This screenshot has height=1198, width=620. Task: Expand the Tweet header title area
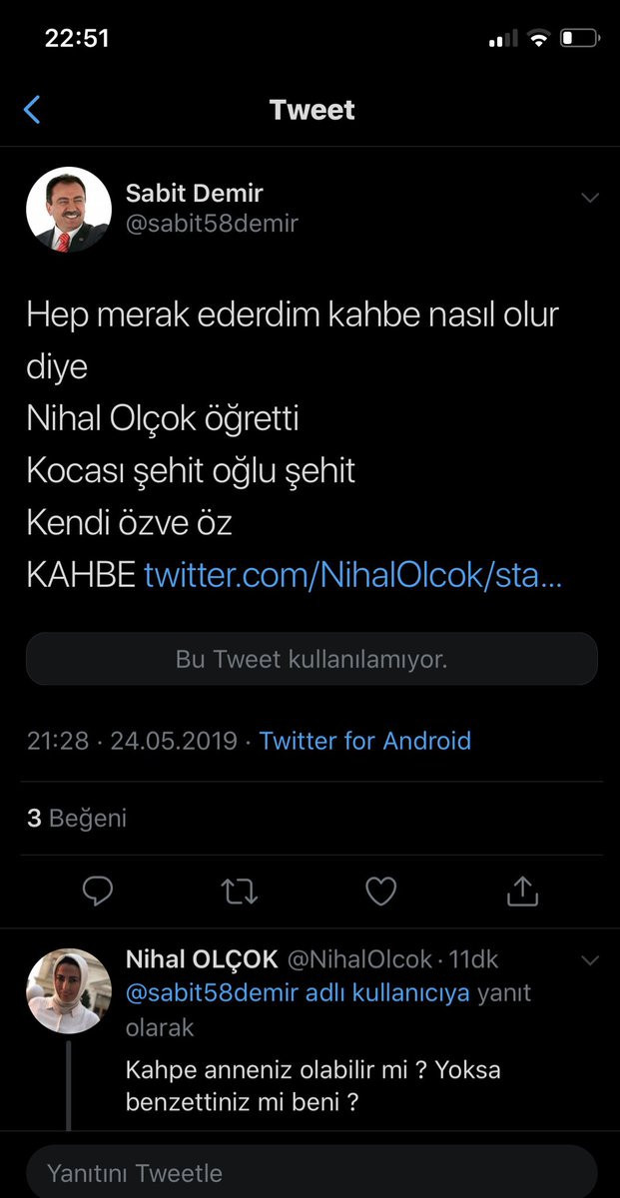(310, 110)
